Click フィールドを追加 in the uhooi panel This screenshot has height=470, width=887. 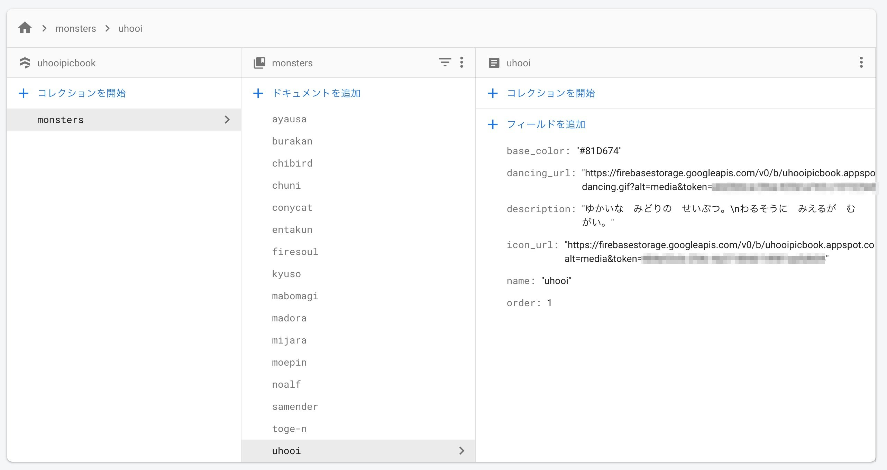pos(546,124)
